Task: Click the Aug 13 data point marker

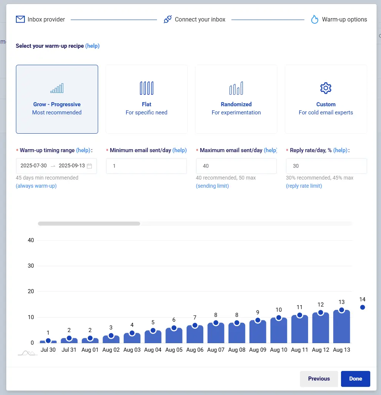Action: [x=342, y=310]
